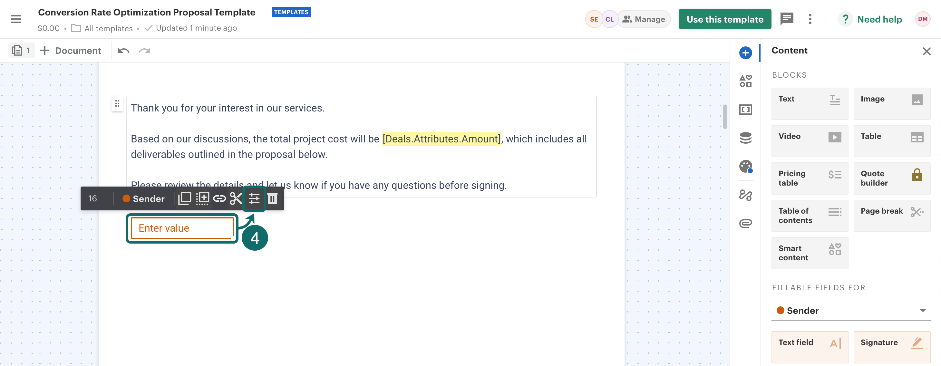Screen dimensions: 941x366
Task: Open field properties sliders icon
Action: point(254,199)
